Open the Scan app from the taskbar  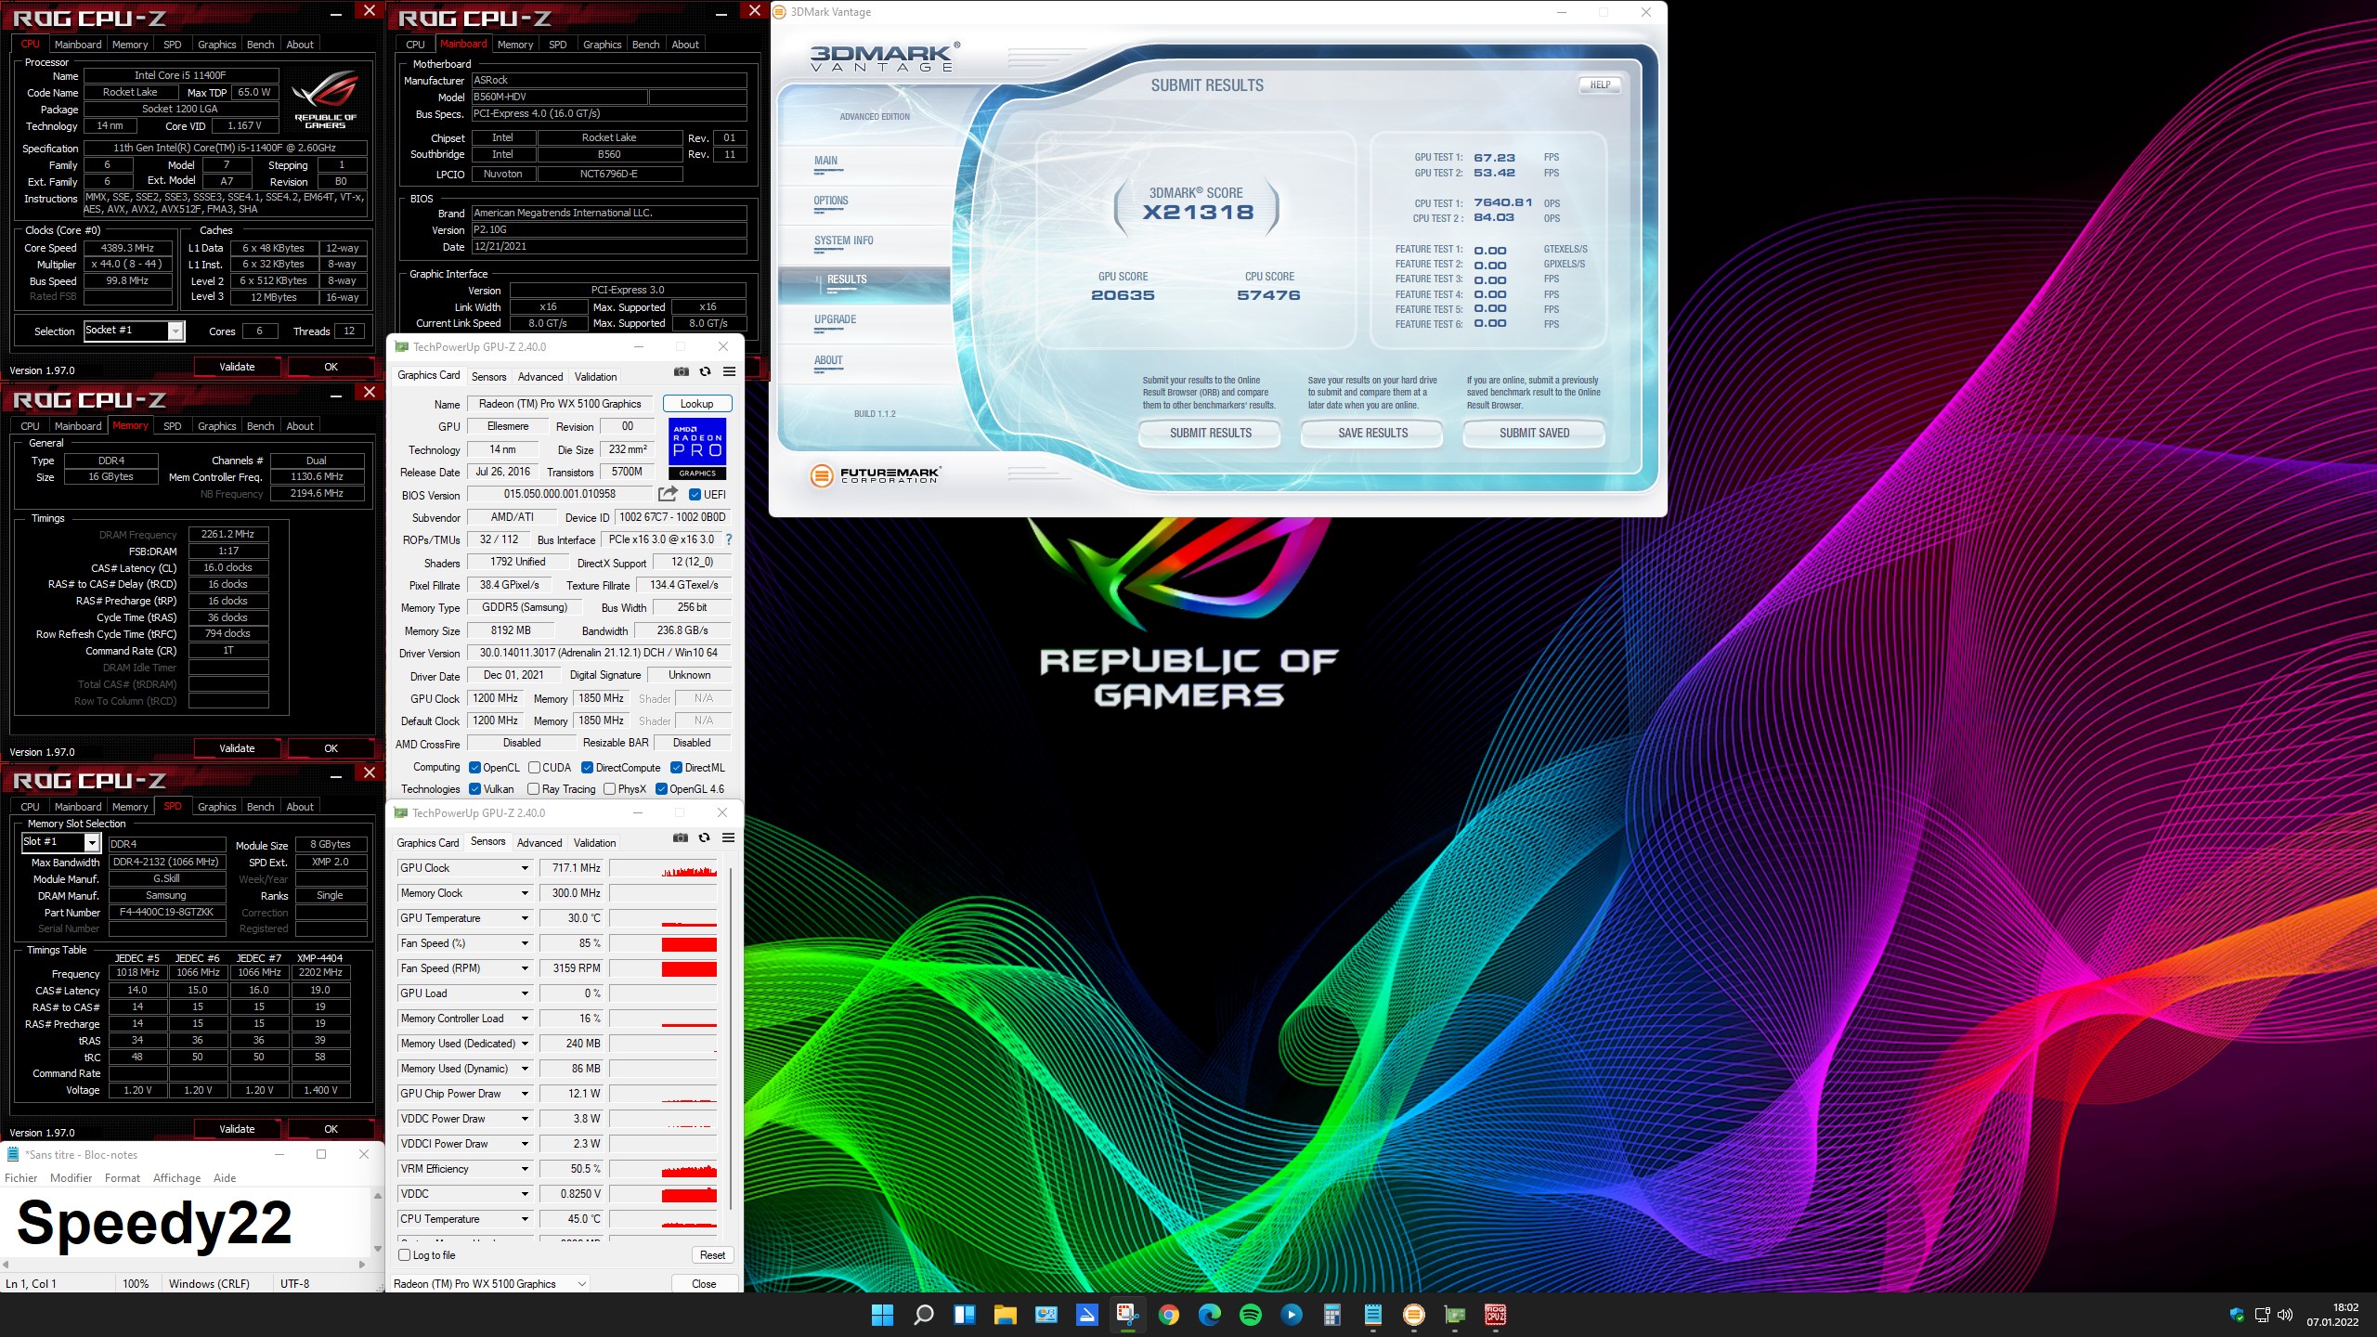pyautogui.click(x=1086, y=1315)
